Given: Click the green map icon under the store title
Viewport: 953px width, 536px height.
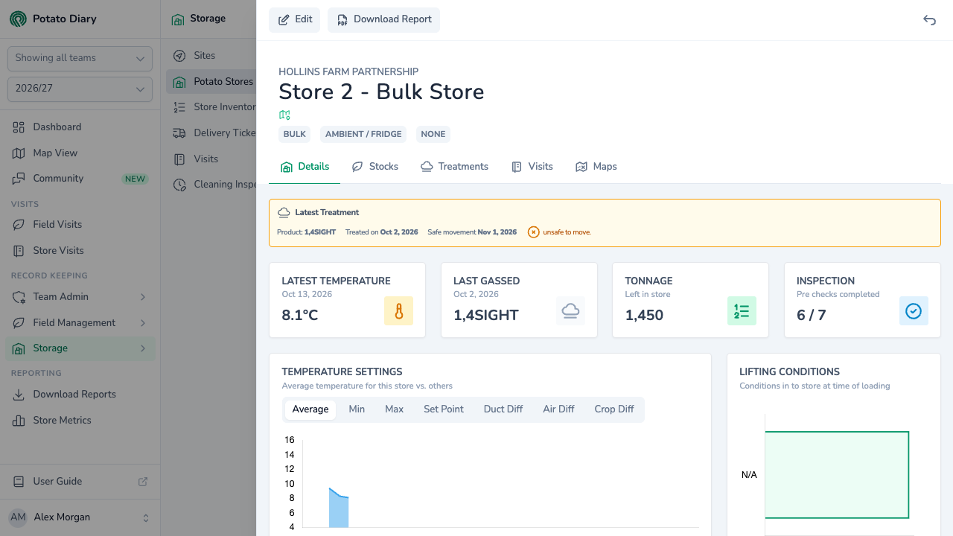Looking at the screenshot, I should 284,115.
